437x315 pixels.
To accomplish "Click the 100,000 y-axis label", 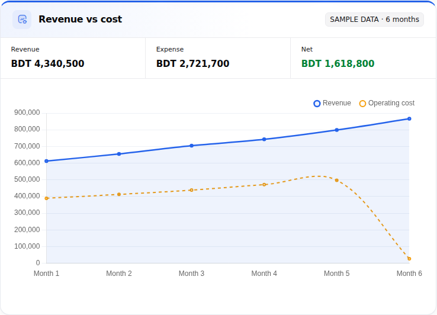I will click(x=27, y=246).
